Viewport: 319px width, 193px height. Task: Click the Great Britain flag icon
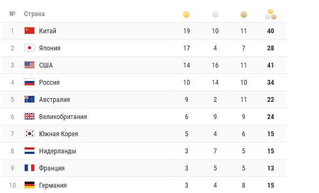[30, 116]
